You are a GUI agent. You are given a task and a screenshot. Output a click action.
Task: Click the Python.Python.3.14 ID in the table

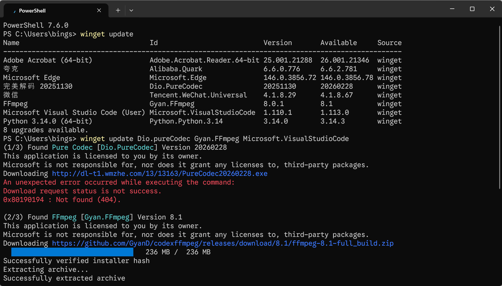pos(186,121)
